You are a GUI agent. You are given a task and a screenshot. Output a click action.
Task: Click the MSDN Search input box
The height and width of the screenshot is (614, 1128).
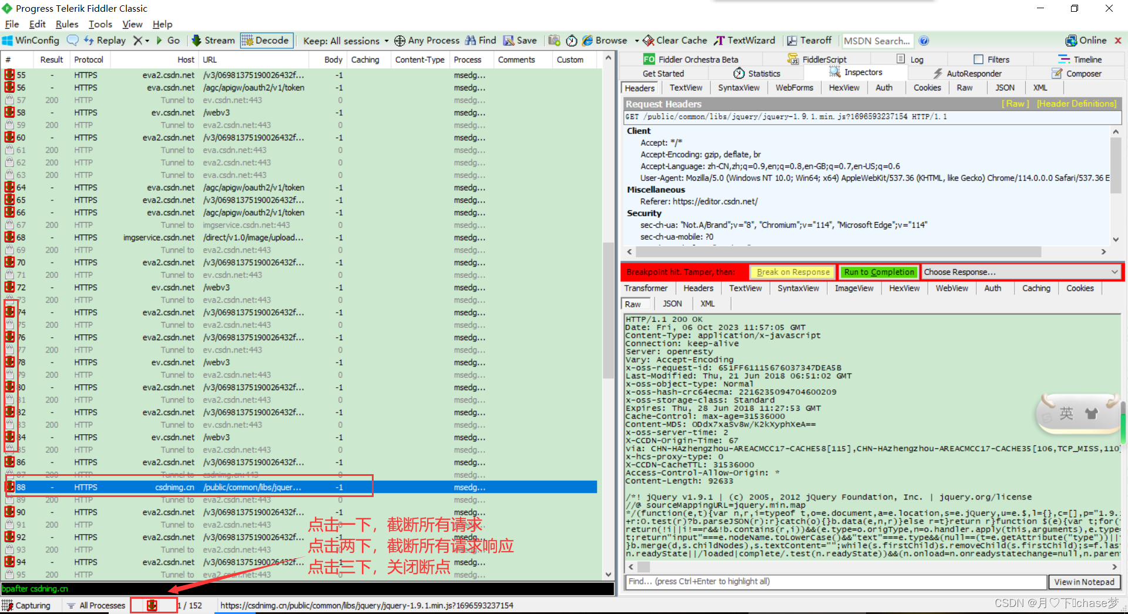point(877,41)
